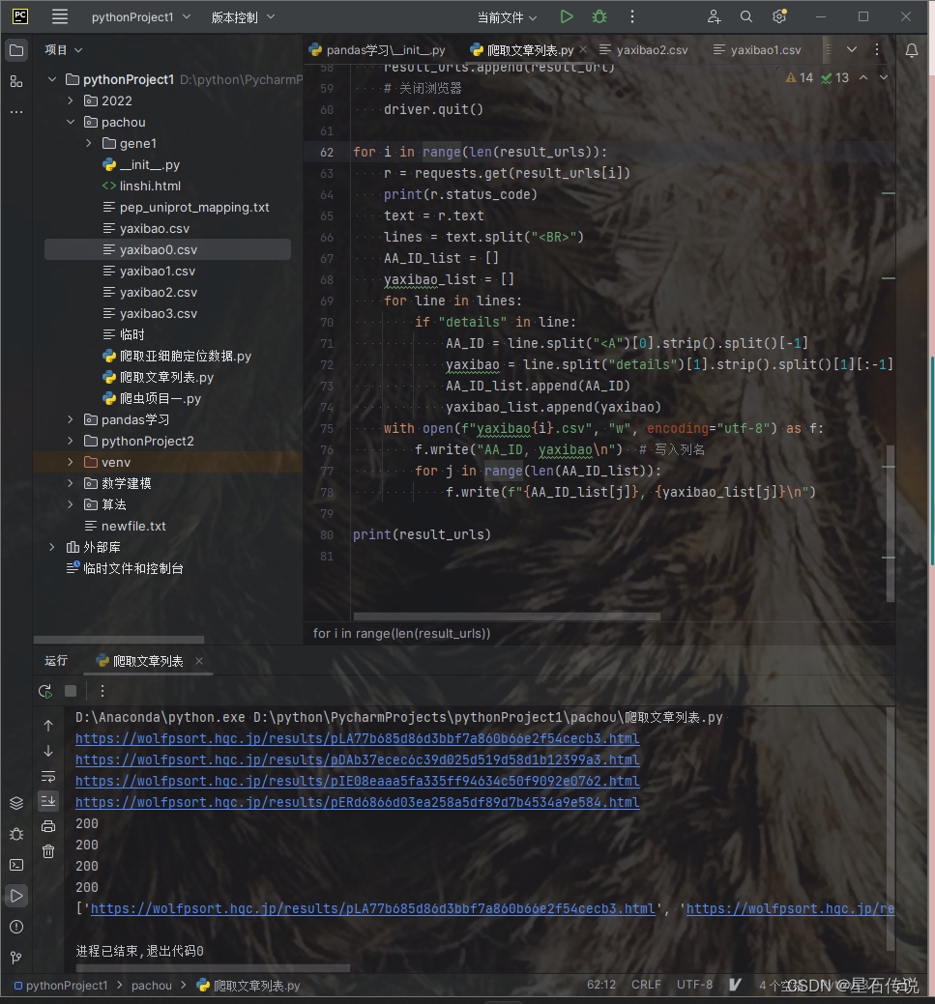Open wolfpsort result link pDAb37ecec
Screen dimensions: 935x1004
click(x=357, y=760)
